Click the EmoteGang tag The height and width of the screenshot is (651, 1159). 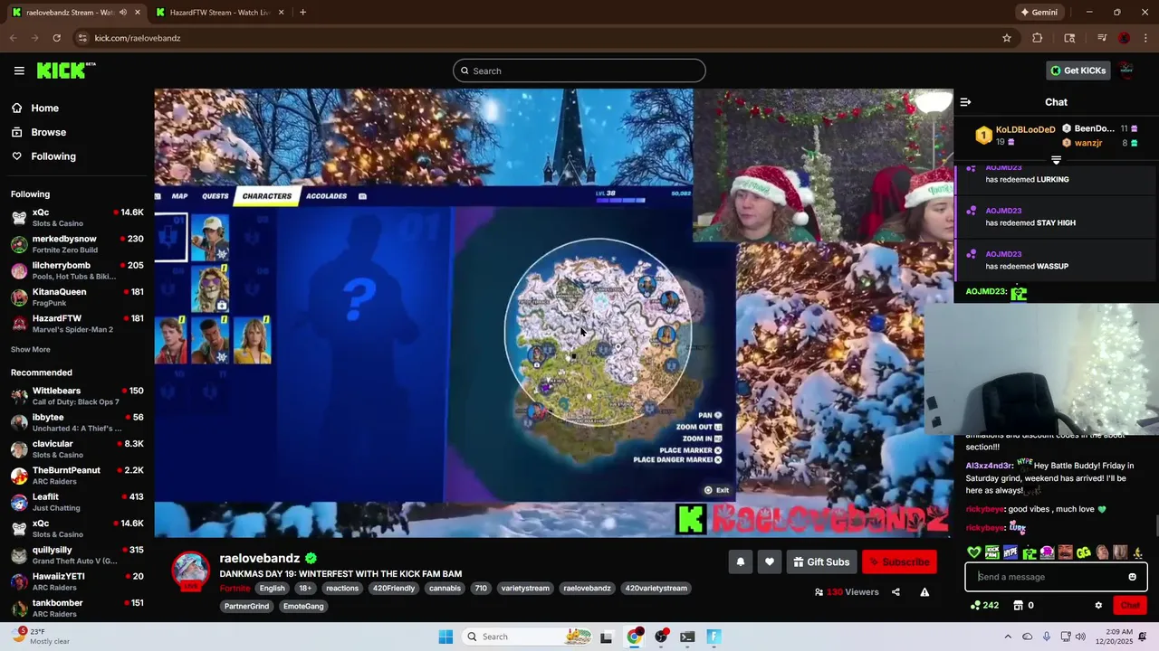[x=302, y=607]
